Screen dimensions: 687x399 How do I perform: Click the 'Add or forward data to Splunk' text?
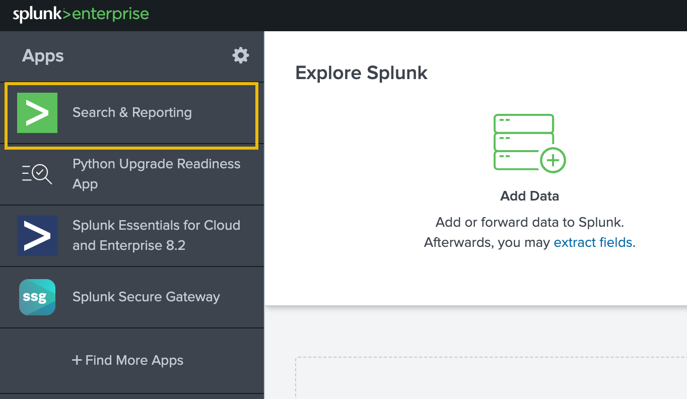click(529, 222)
